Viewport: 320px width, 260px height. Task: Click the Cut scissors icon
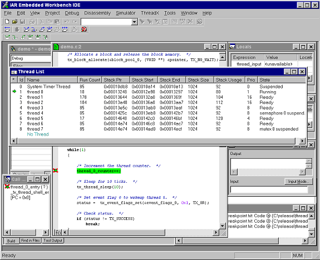pos(42,22)
